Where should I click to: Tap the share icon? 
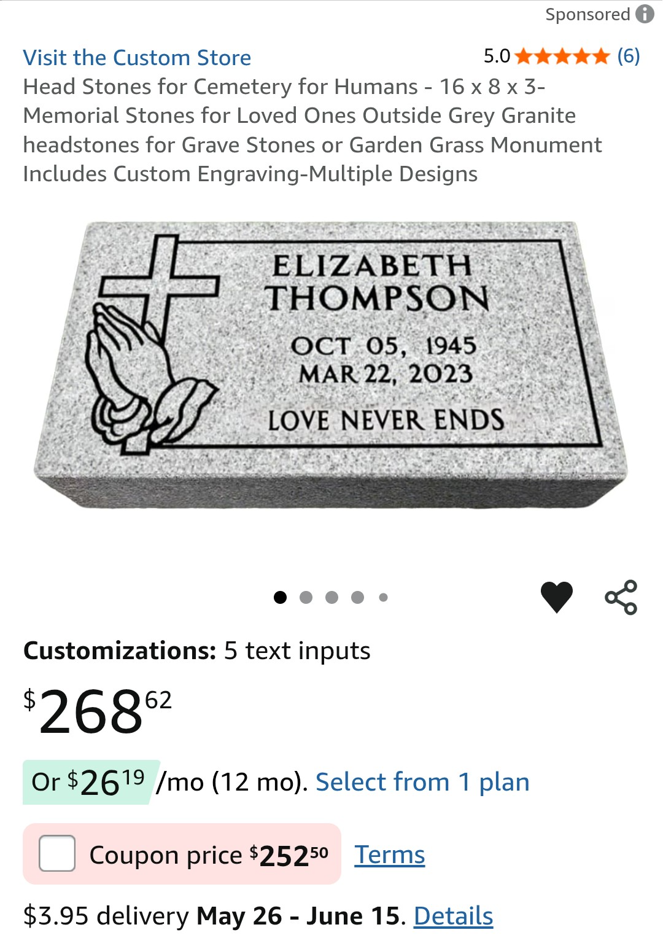[621, 597]
